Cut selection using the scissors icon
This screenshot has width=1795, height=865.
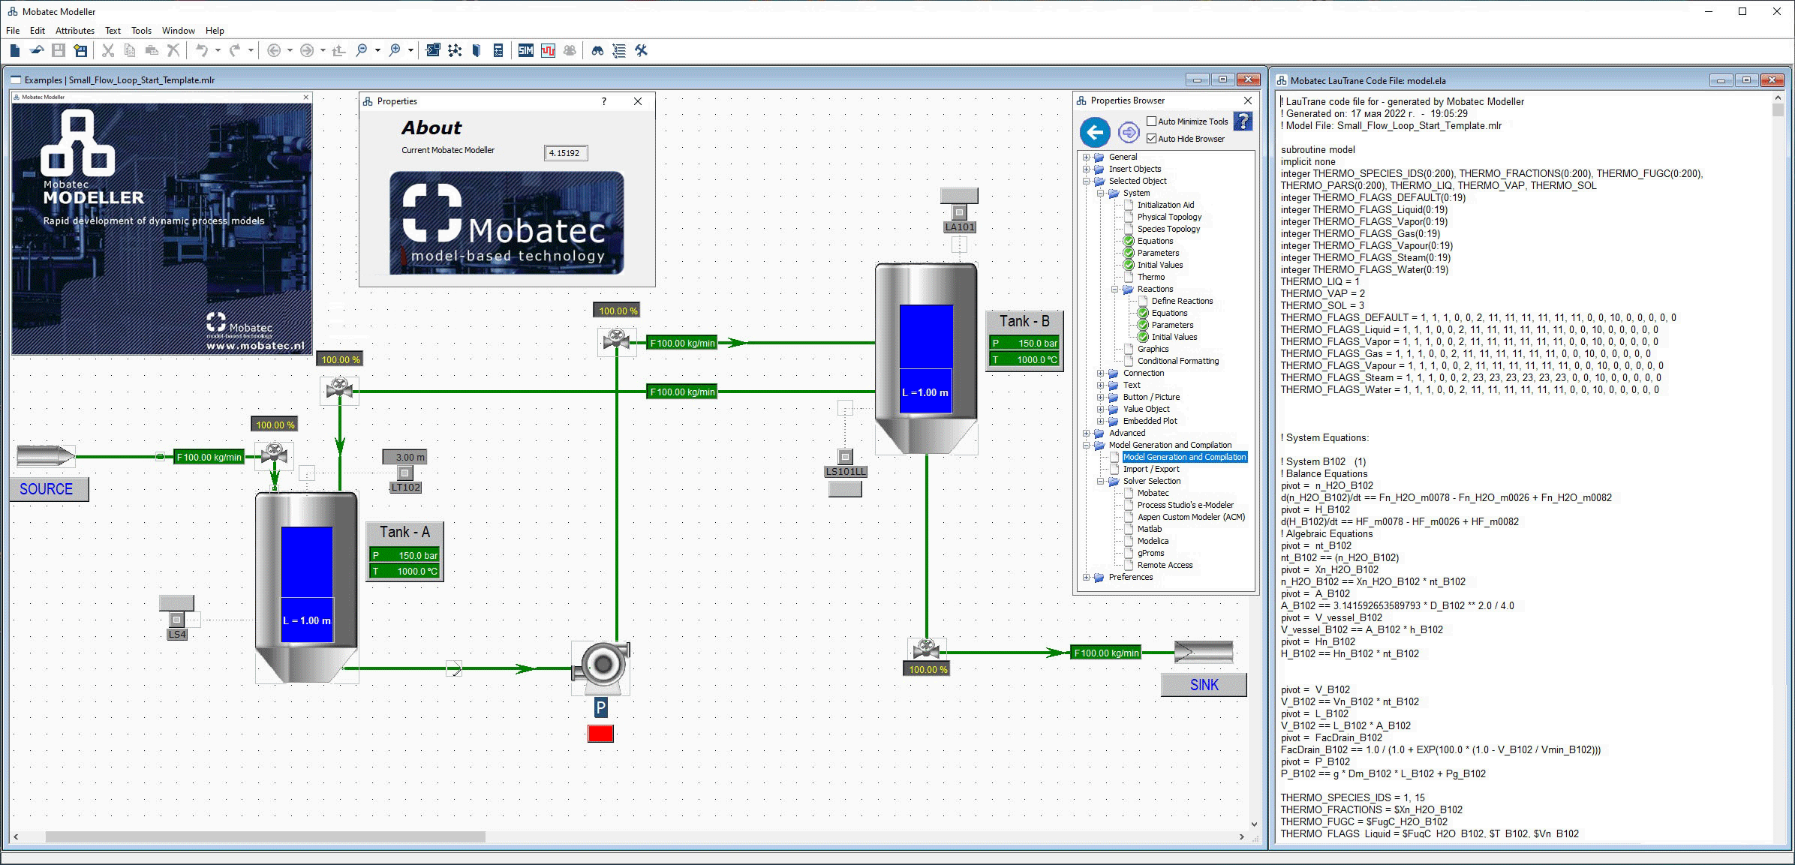point(108,50)
